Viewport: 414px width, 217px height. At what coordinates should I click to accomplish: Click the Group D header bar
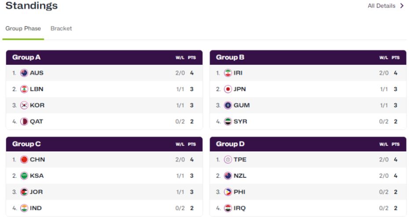pyautogui.click(x=308, y=144)
